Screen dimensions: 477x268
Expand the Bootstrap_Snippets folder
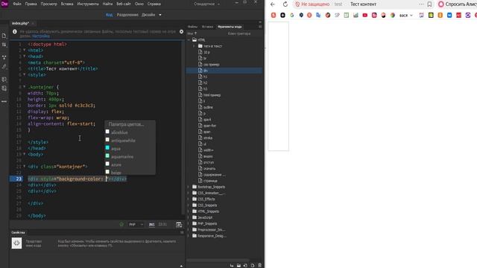(189, 187)
